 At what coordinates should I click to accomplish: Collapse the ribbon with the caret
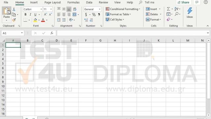click(208, 26)
